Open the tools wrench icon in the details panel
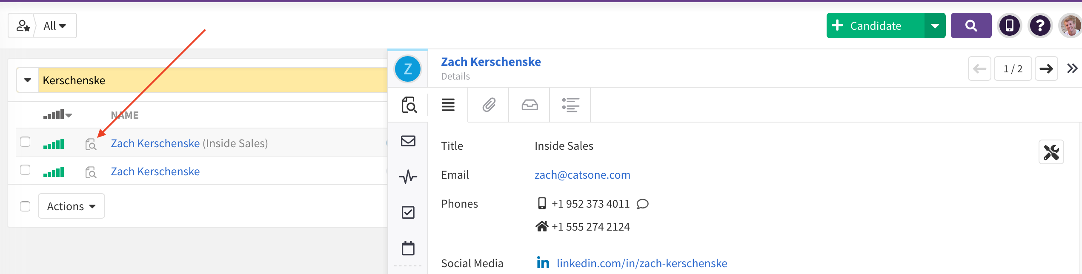This screenshot has height=274, width=1082. (1051, 152)
